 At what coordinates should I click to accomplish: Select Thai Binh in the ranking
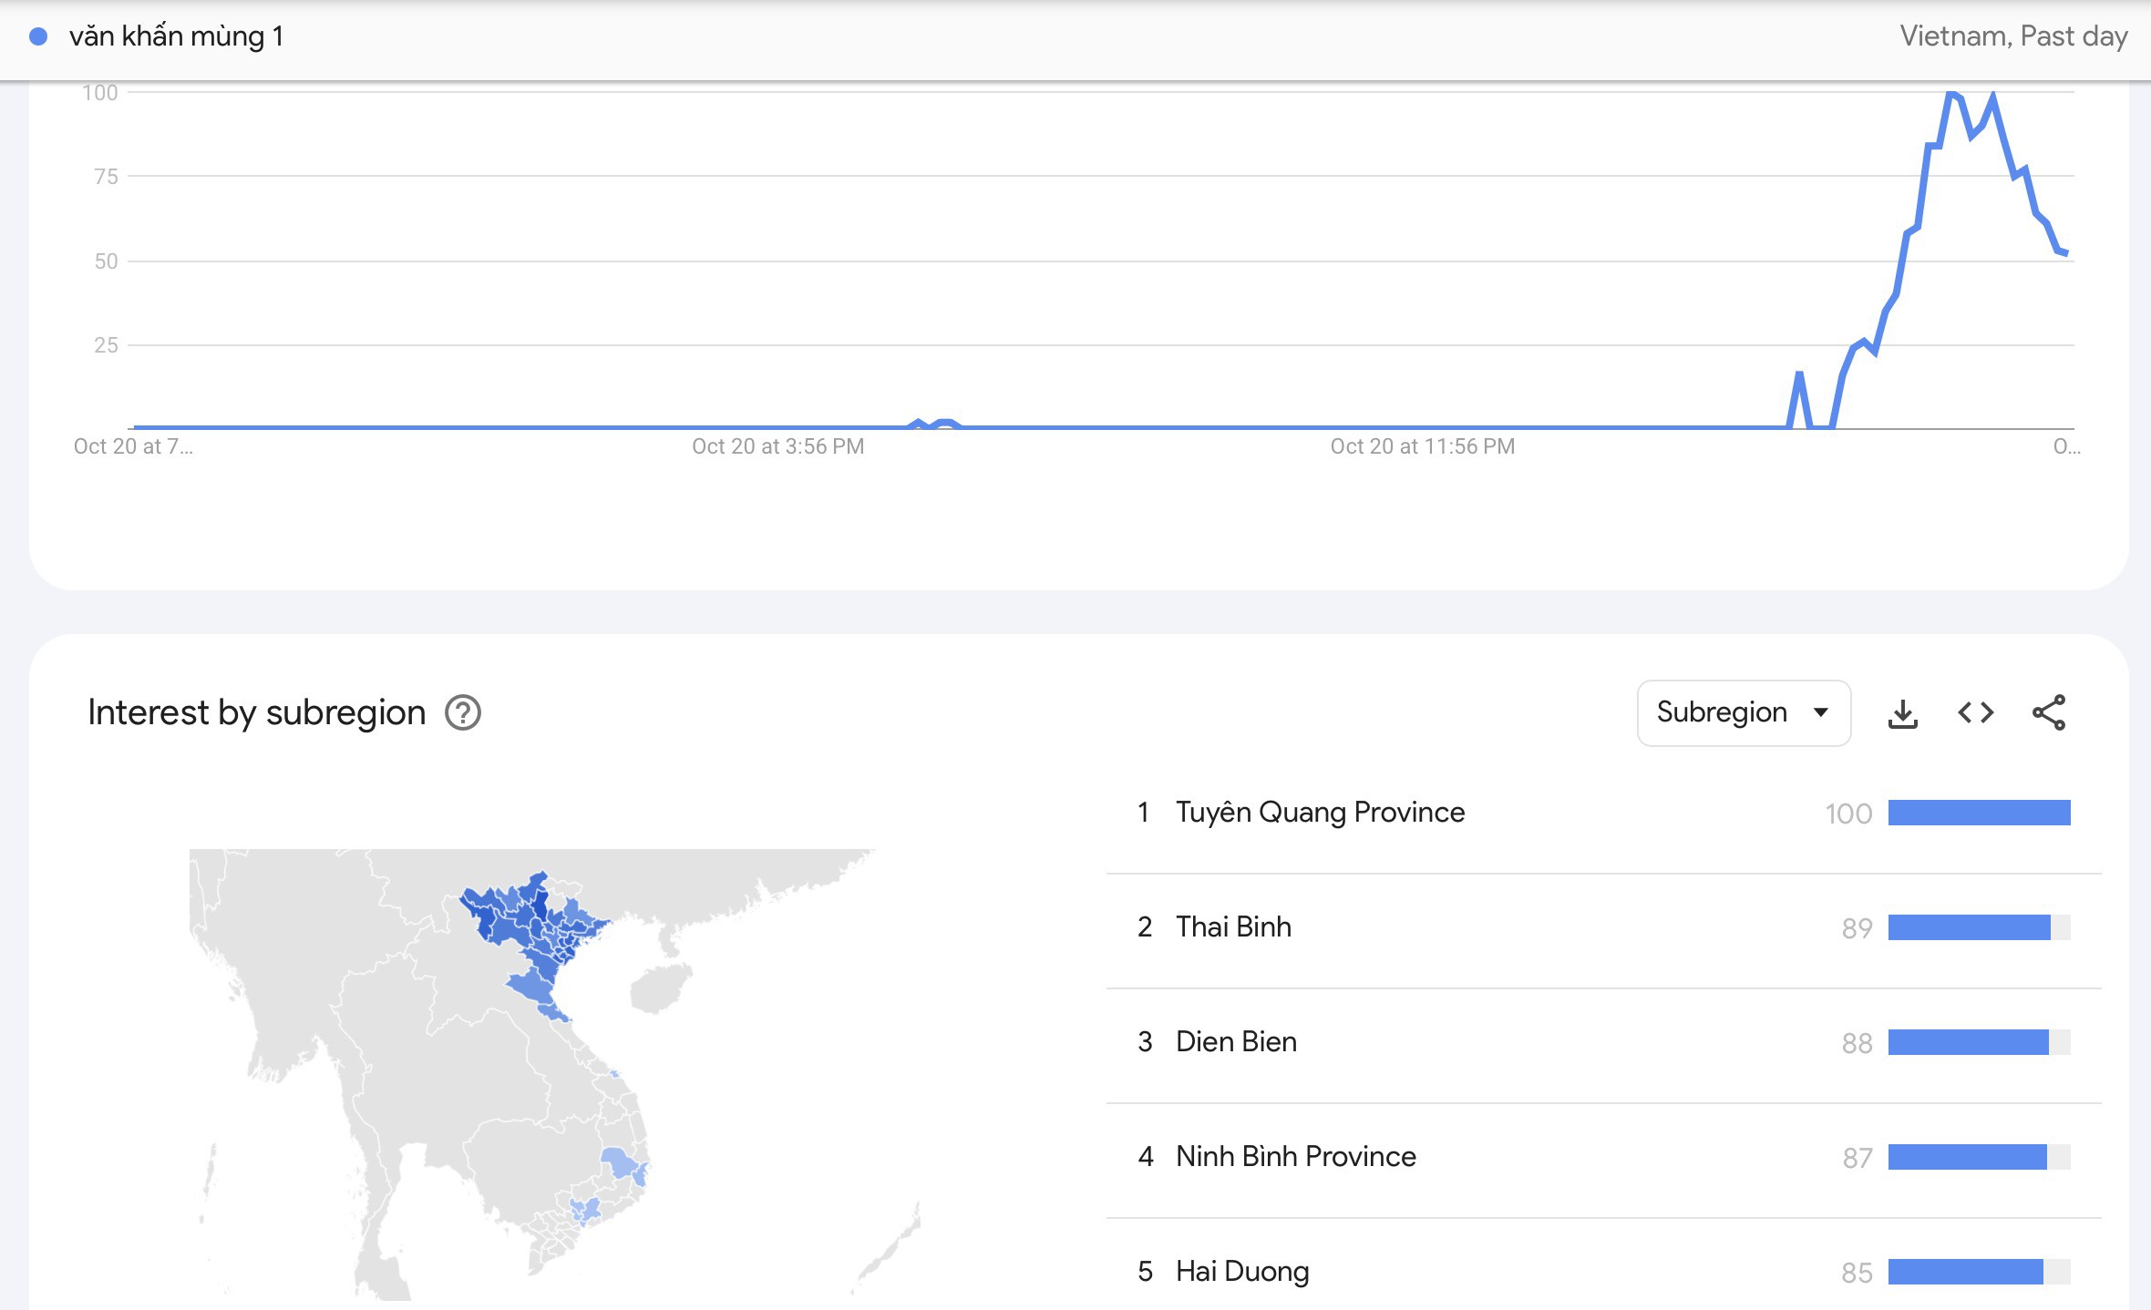pos(1232,927)
